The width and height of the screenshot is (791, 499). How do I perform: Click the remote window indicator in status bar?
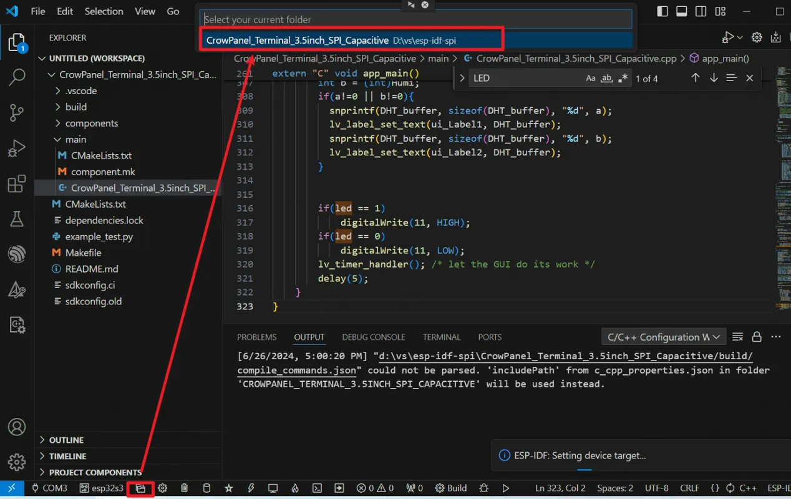(12, 488)
